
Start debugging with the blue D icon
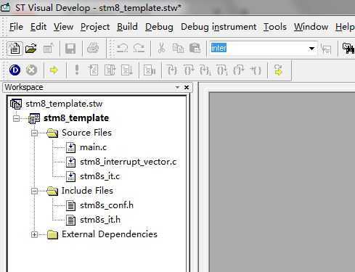pos(15,70)
